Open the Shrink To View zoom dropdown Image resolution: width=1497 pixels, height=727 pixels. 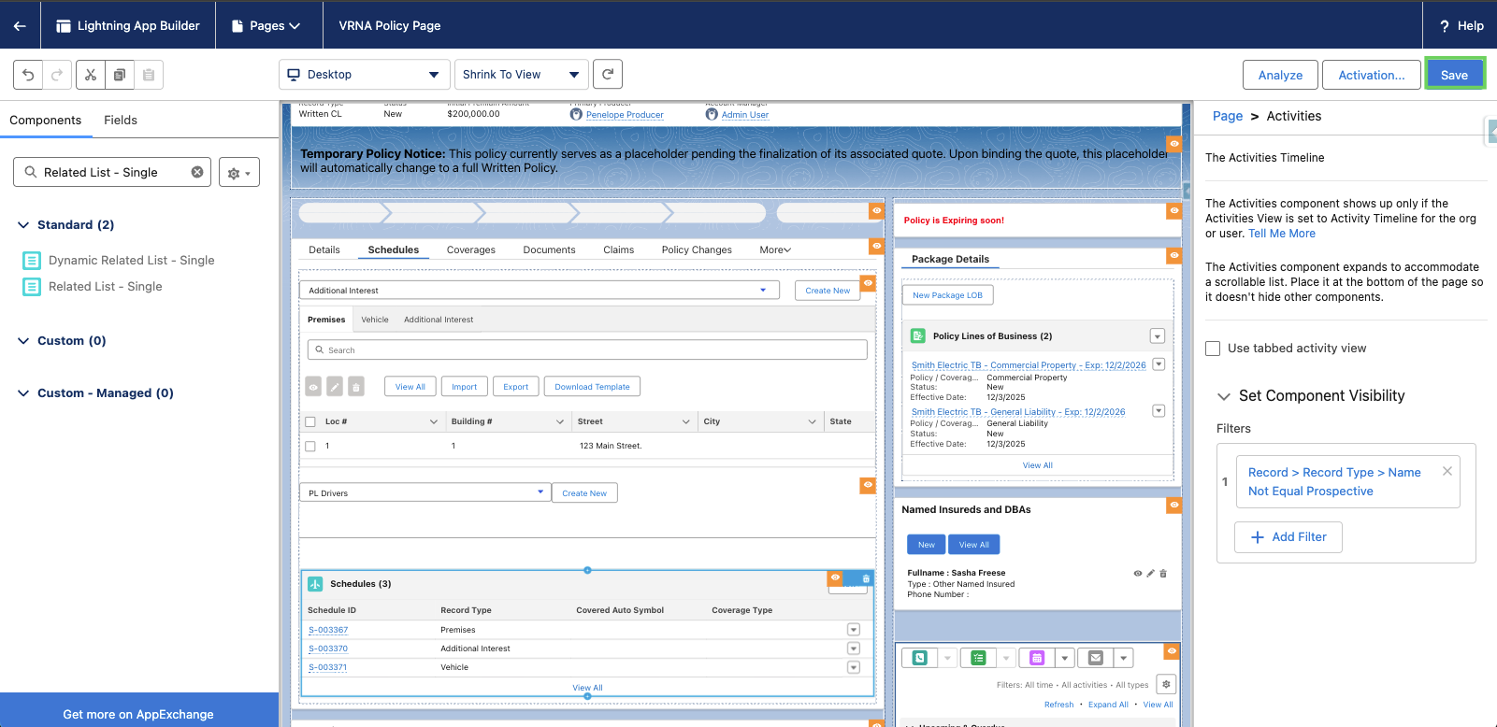[x=522, y=75]
